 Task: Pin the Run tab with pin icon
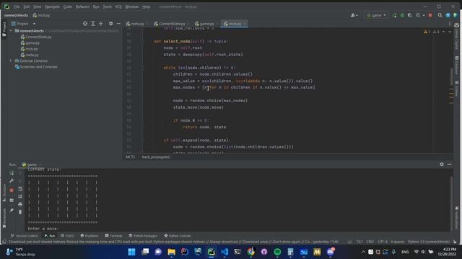[x=12, y=210]
